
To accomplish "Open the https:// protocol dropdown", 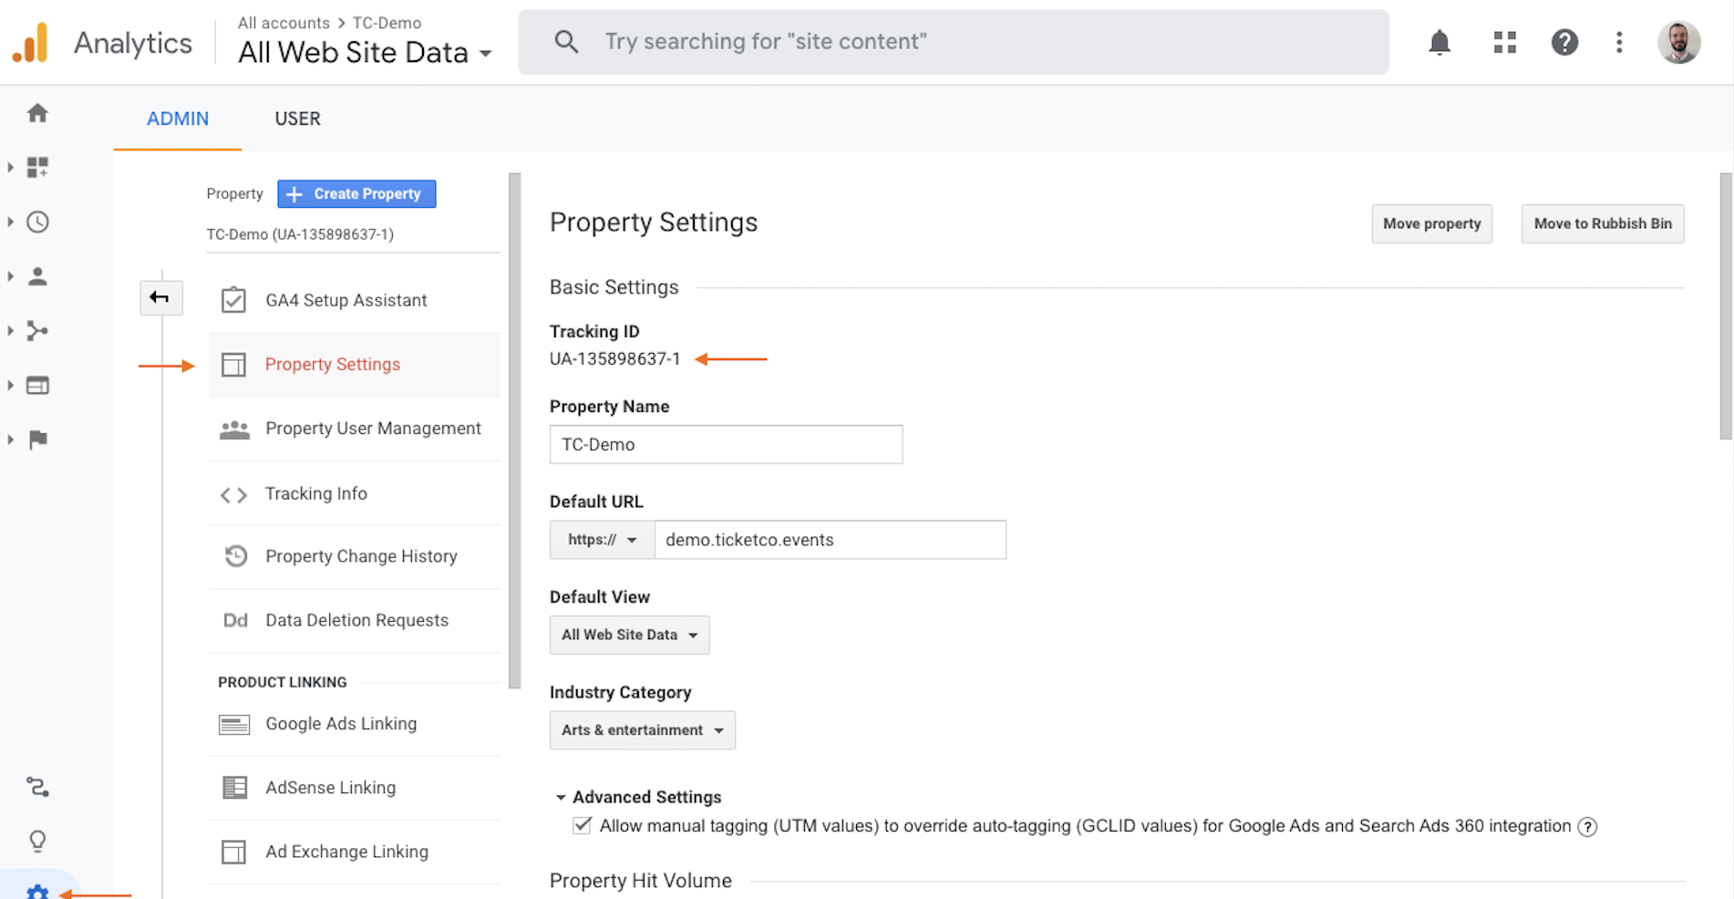I will coord(602,540).
